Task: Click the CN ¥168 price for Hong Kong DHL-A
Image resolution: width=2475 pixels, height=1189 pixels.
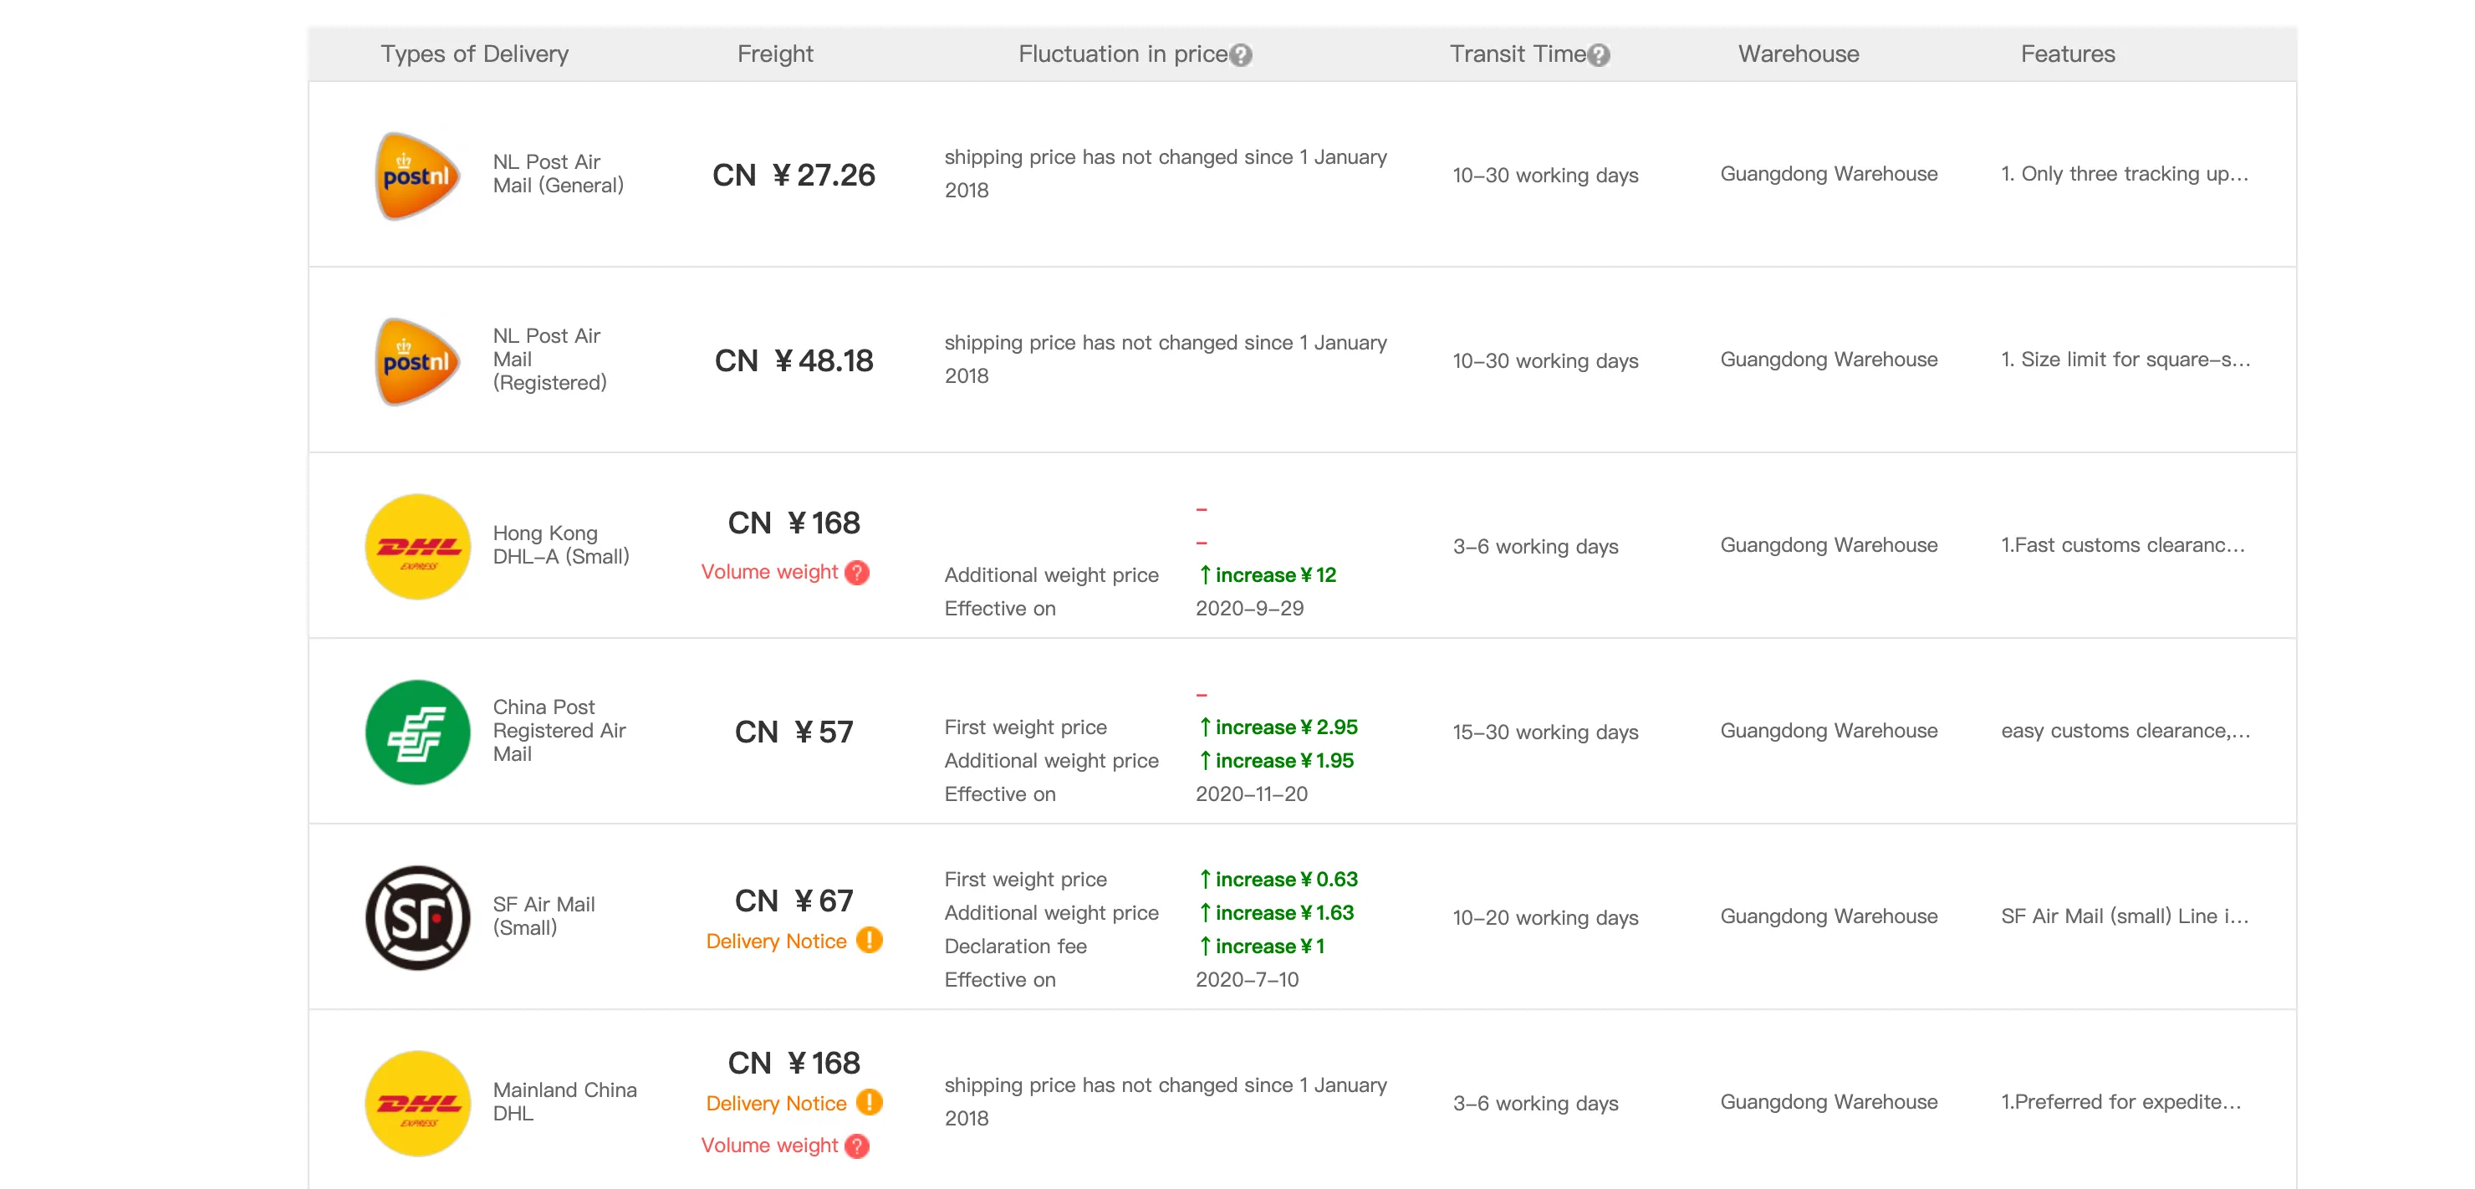Action: tap(794, 523)
